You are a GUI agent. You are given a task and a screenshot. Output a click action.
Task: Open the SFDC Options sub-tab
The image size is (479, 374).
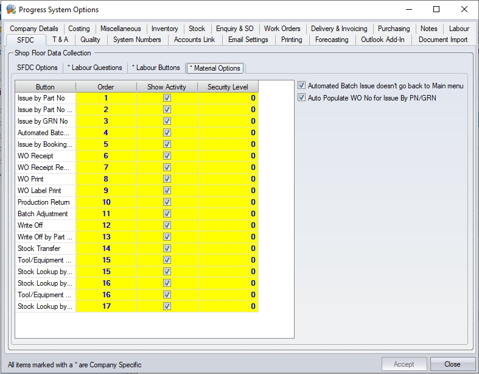(x=37, y=68)
